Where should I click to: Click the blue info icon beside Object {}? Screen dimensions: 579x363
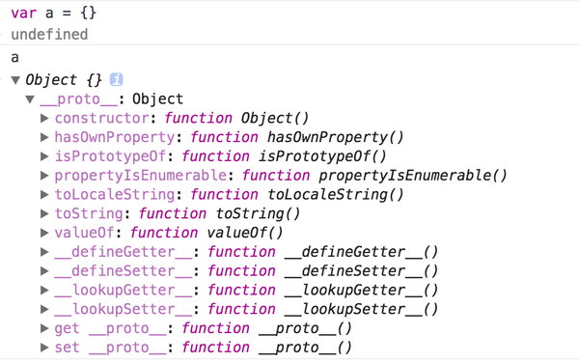pos(116,79)
